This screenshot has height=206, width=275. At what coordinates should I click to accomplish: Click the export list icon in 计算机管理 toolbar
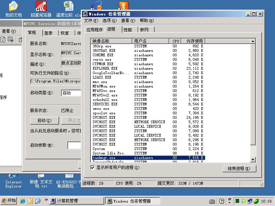click(x=11, y=39)
